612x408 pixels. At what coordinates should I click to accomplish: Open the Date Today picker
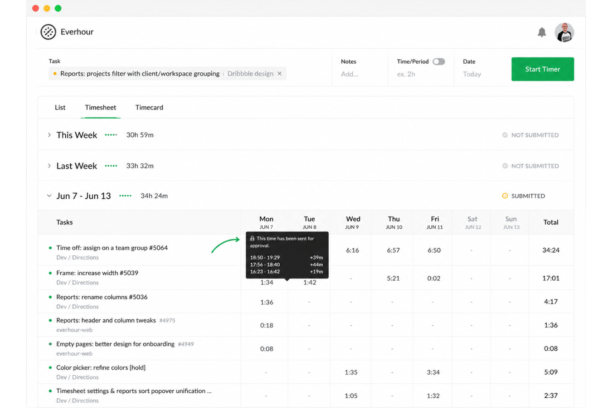[472, 74]
